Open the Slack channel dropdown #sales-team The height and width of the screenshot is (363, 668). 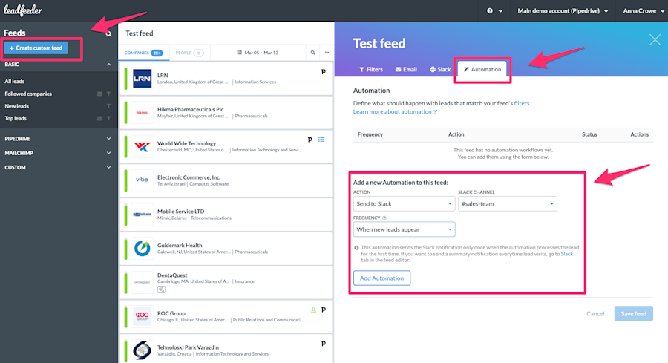point(508,203)
